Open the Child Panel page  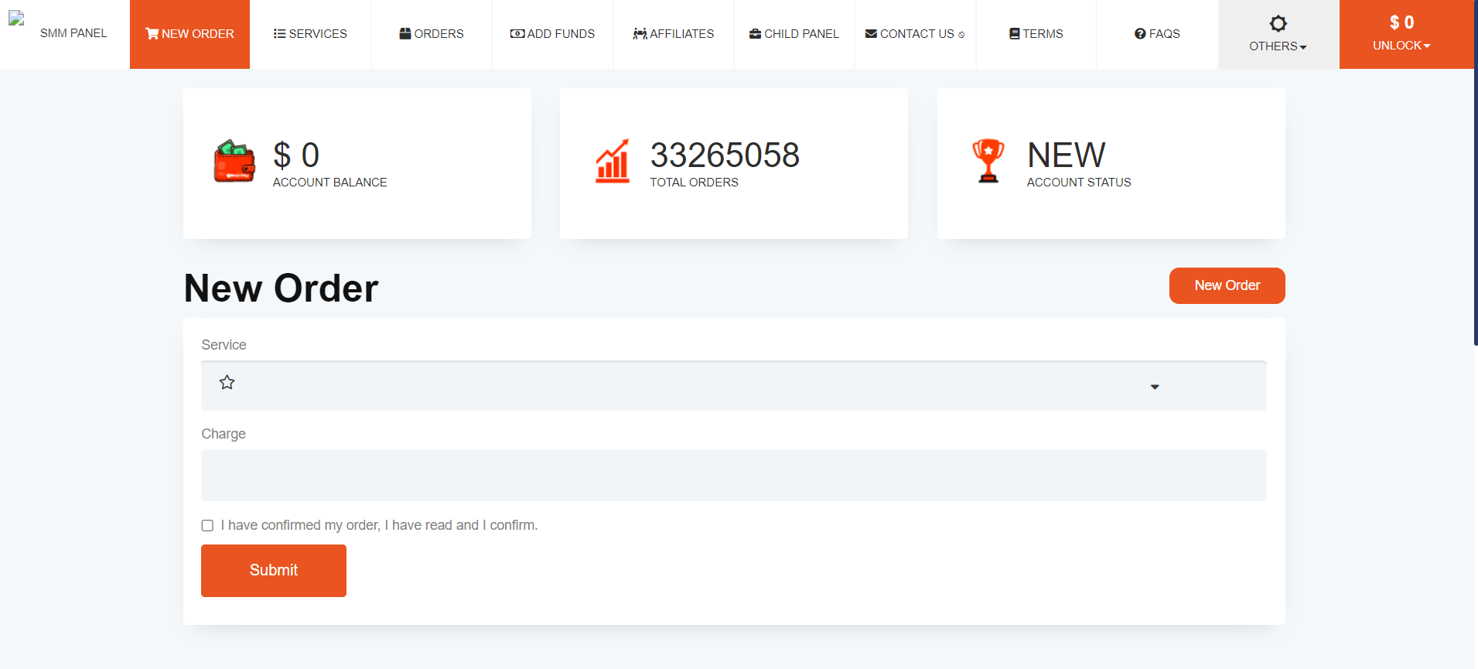[794, 34]
